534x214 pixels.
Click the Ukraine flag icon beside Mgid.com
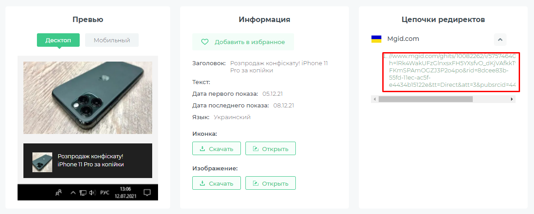click(376, 39)
